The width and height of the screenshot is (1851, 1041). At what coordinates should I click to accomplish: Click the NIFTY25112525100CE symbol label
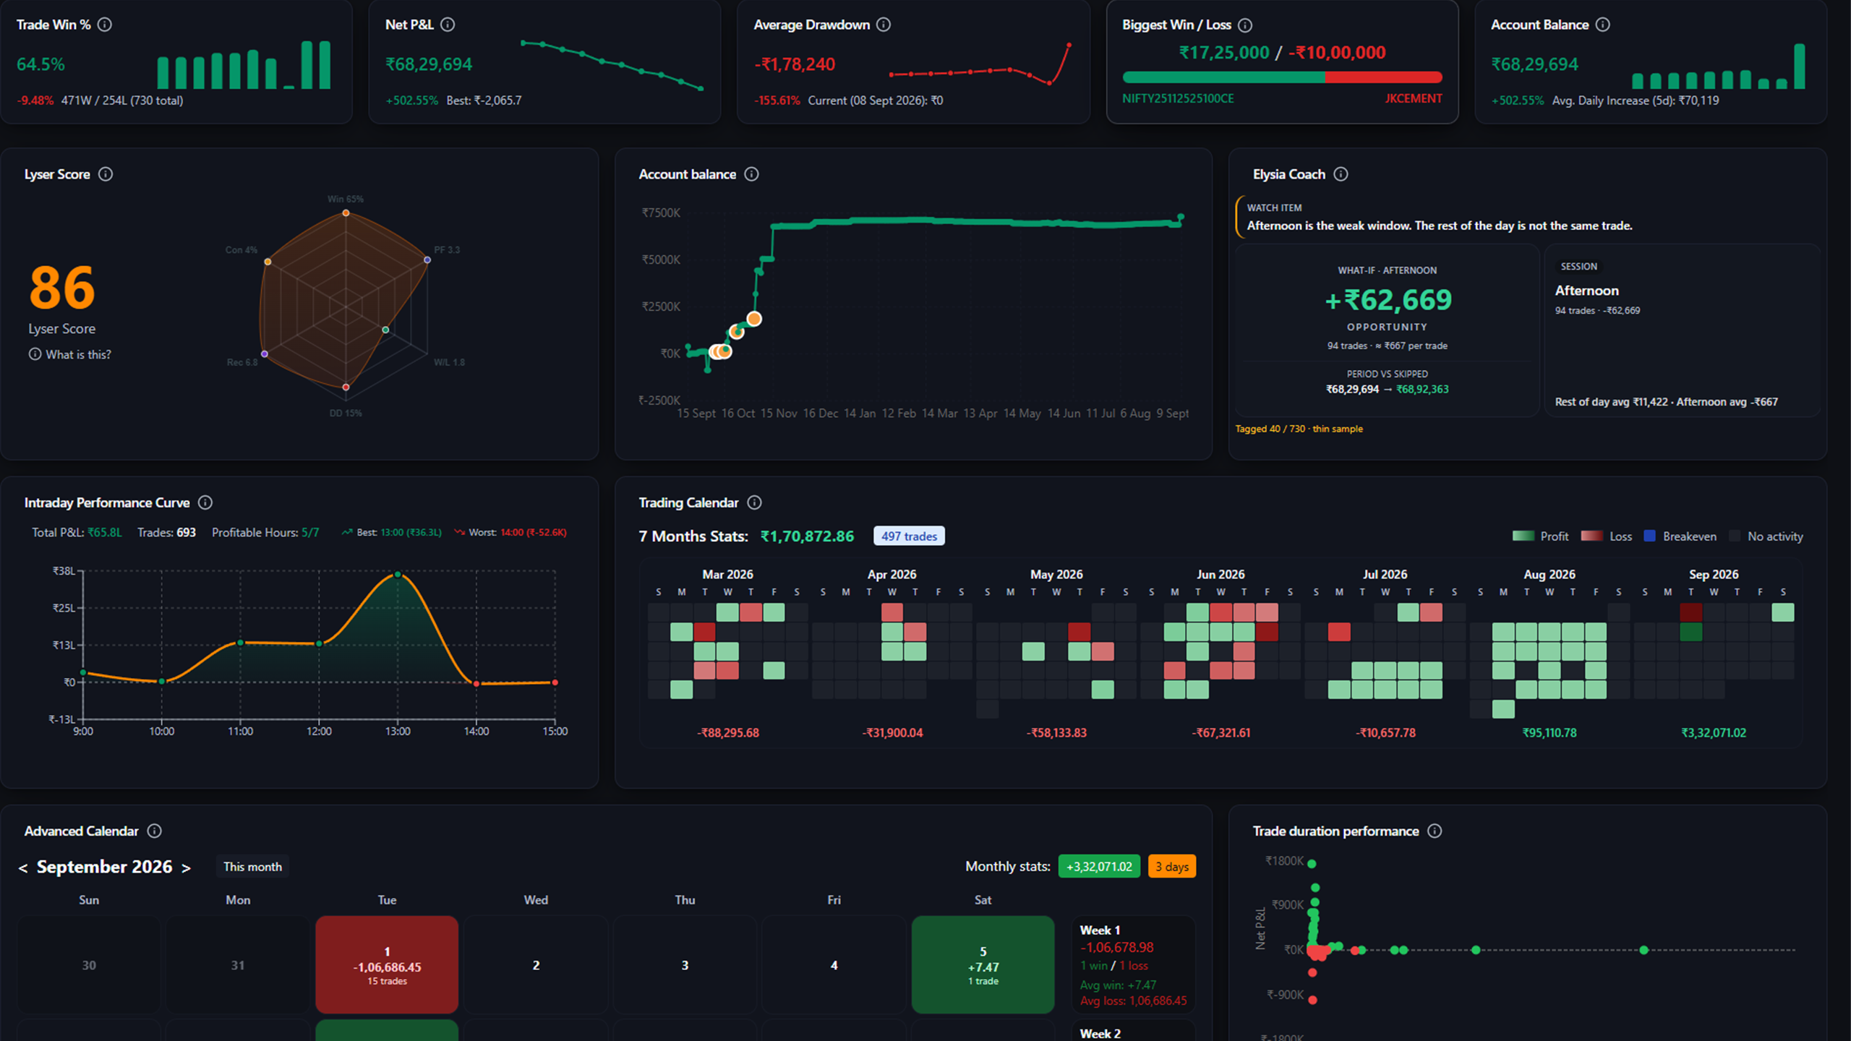tap(1178, 98)
